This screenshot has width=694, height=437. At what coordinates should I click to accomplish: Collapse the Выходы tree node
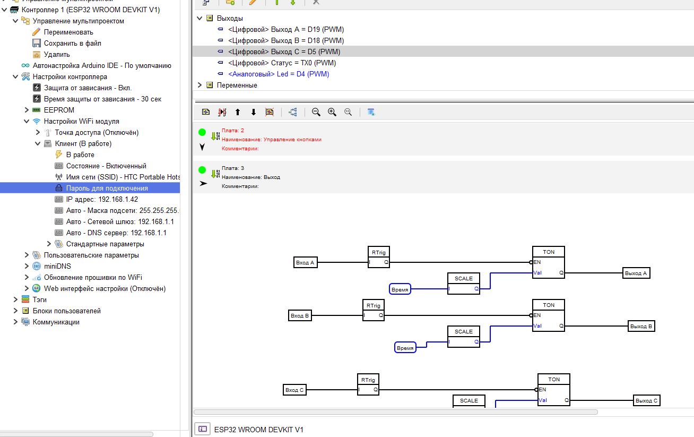[x=200, y=18]
